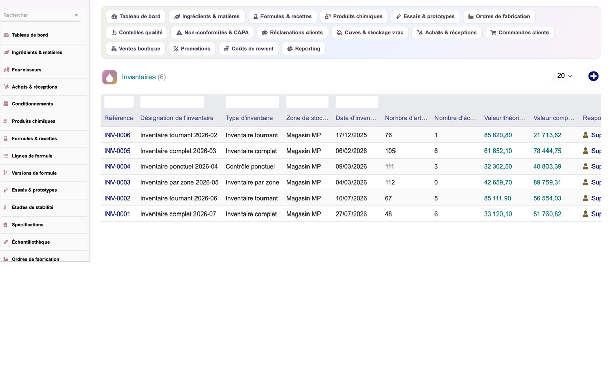Click the Zone de stockage filter field
614x384 pixels.
[x=307, y=101]
